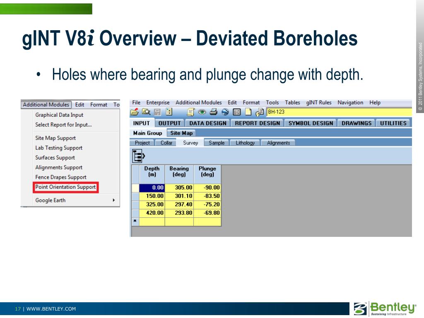
Task: Open the File menu
Action: (136, 103)
